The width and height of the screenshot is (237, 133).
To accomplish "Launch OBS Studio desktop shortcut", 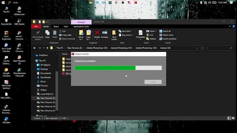I will pyautogui.click(x=19, y=22).
